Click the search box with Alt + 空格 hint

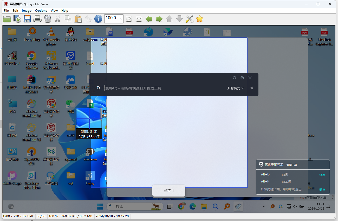(158, 88)
